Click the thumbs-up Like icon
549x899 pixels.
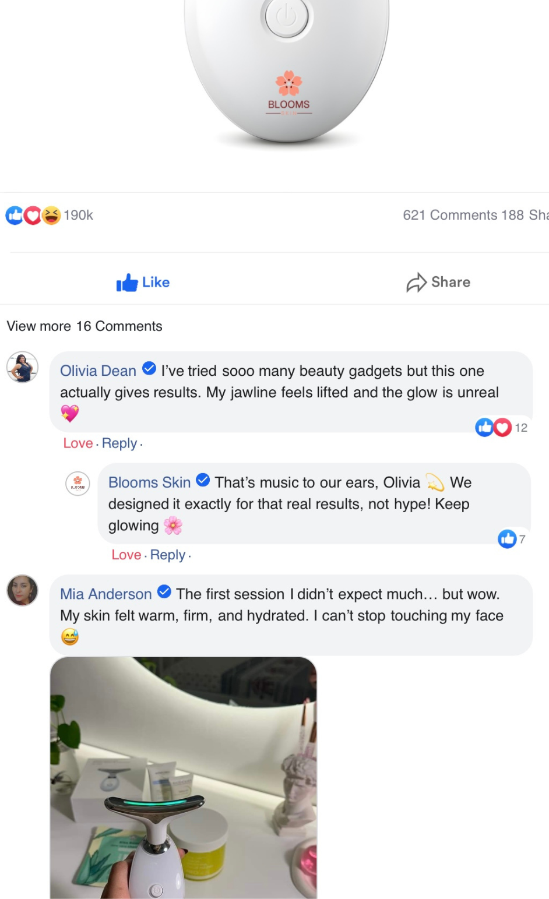(x=127, y=283)
